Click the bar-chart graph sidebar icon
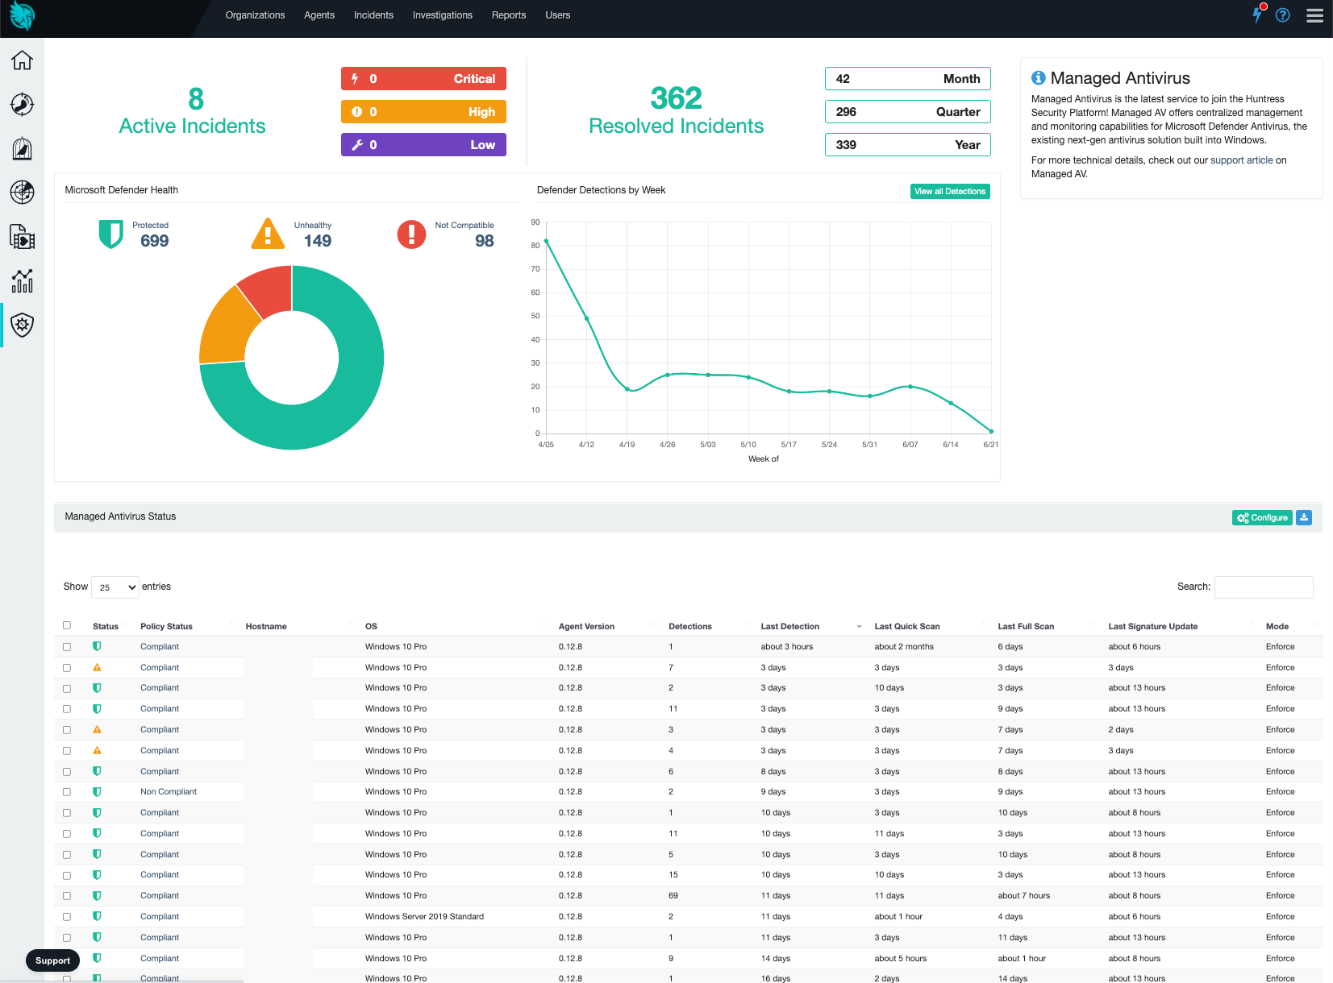Screen dimensions: 1333x983 22,280
